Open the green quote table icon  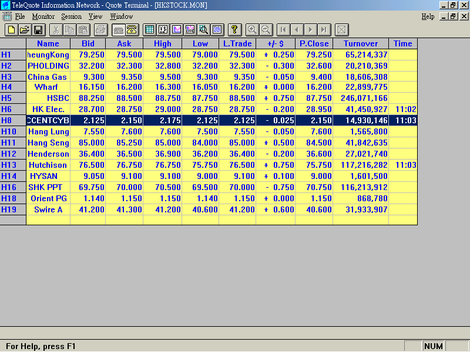(149, 30)
